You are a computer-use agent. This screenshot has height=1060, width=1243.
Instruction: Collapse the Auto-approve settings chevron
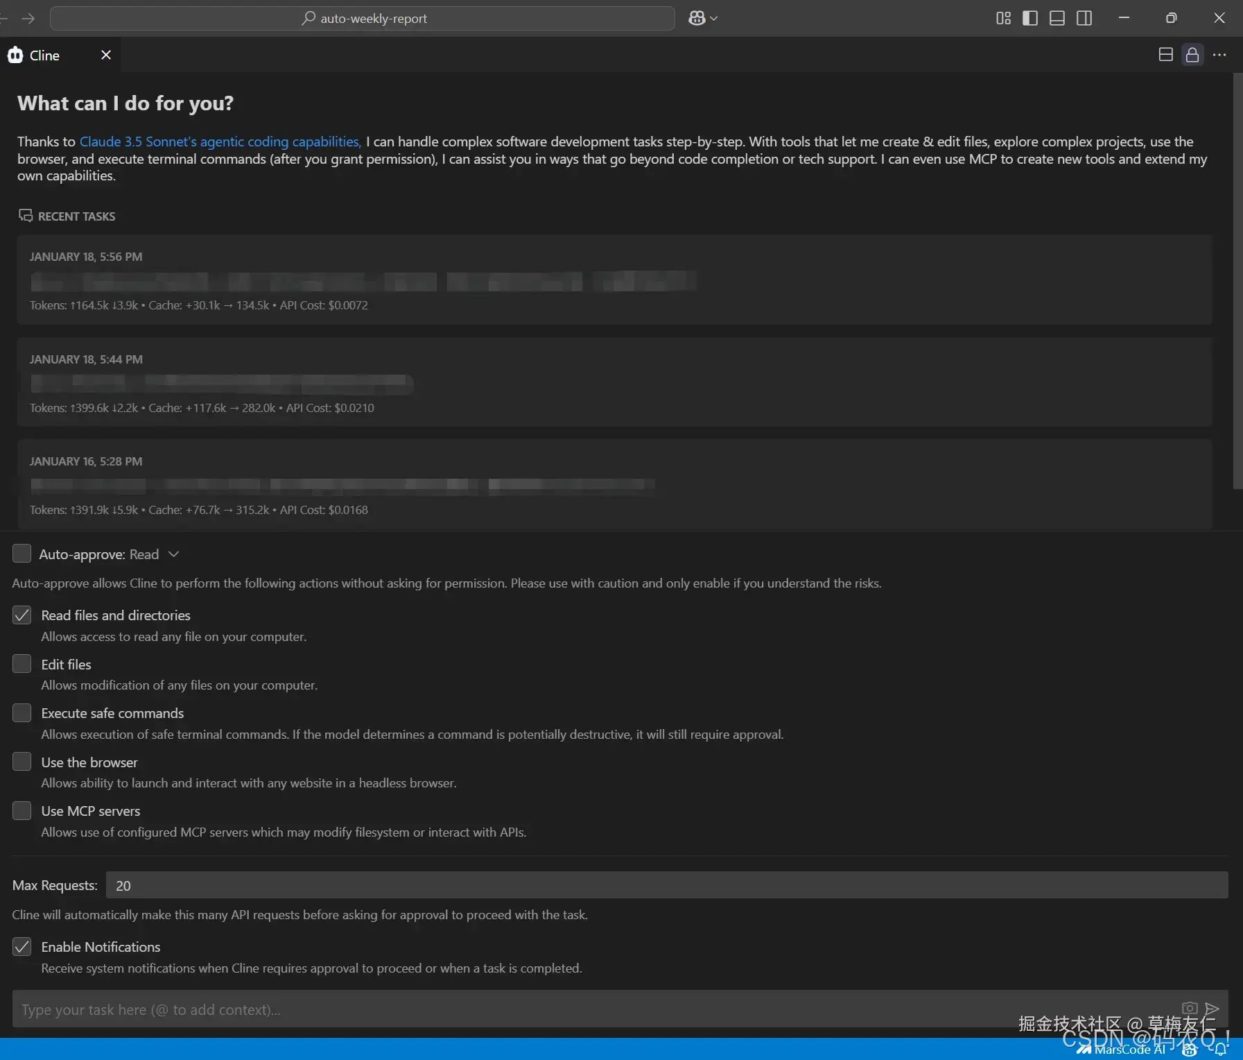pyautogui.click(x=174, y=554)
